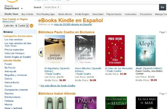Open the Aleph book cover image

[x=145, y=50]
